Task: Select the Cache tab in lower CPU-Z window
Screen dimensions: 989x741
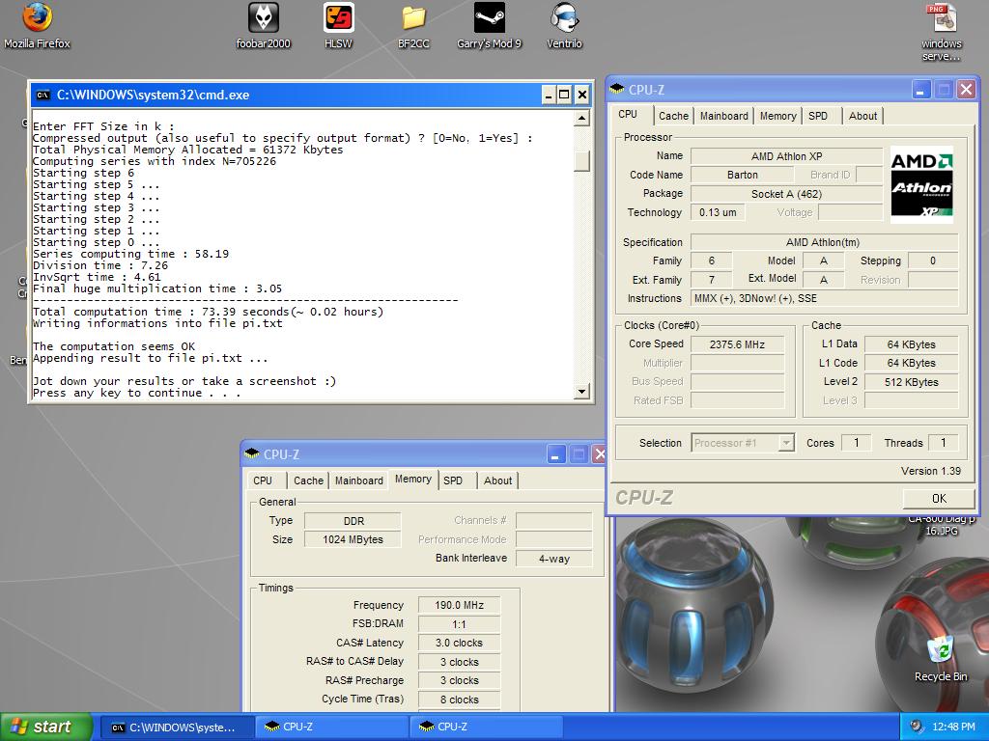Action: (x=308, y=480)
